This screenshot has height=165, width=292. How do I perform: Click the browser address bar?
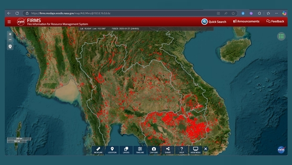(121, 13)
